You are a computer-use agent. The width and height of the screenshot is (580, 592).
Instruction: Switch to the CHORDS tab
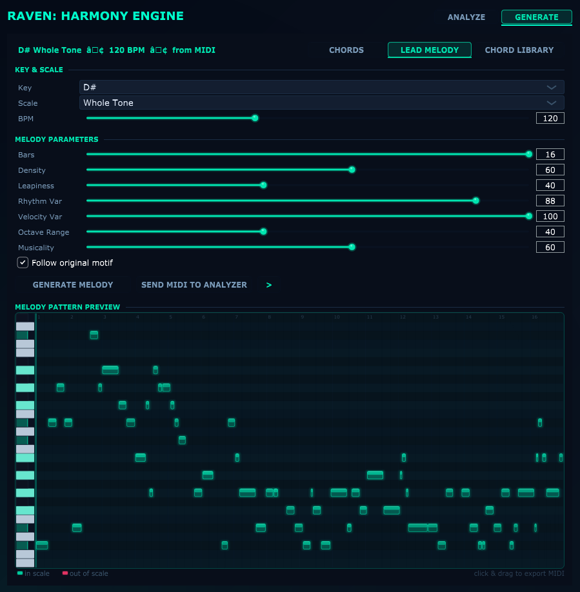(x=346, y=50)
